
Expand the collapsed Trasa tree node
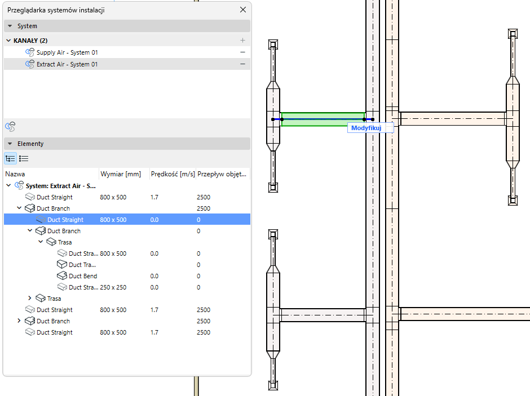point(30,299)
